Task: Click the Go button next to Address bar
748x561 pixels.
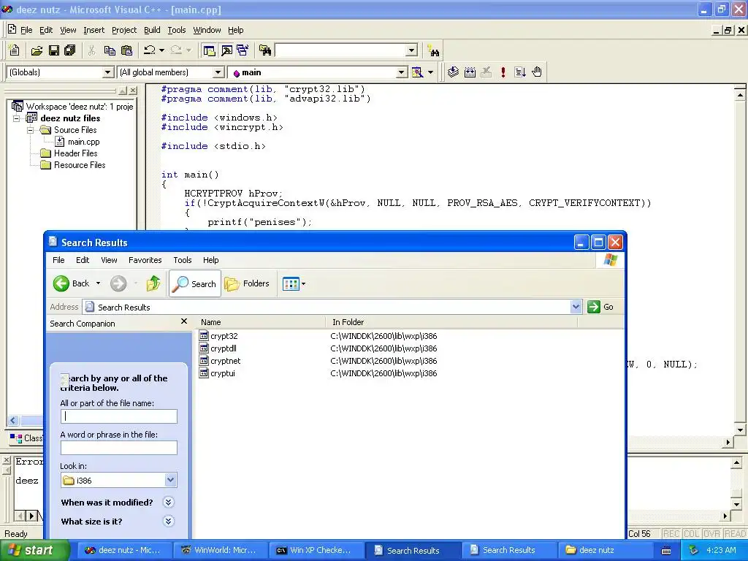Action: pyautogui.click(x=600, y=307)
